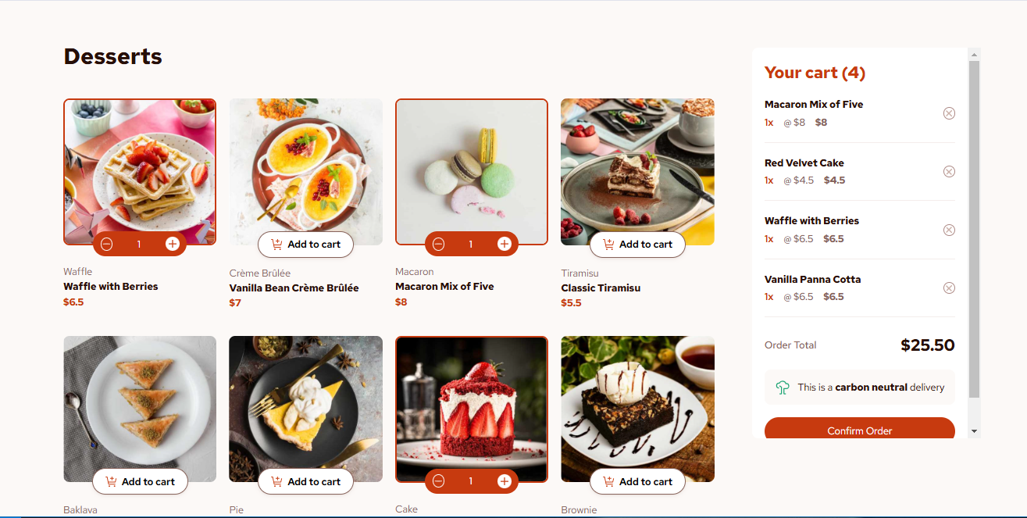Add Classic Tiramisu to cart
Viewport: 1027px width, 518px height.
[x=637, y=245]
